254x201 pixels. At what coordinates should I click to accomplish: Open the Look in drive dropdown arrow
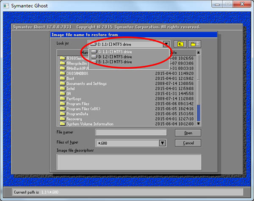[166, 44]
